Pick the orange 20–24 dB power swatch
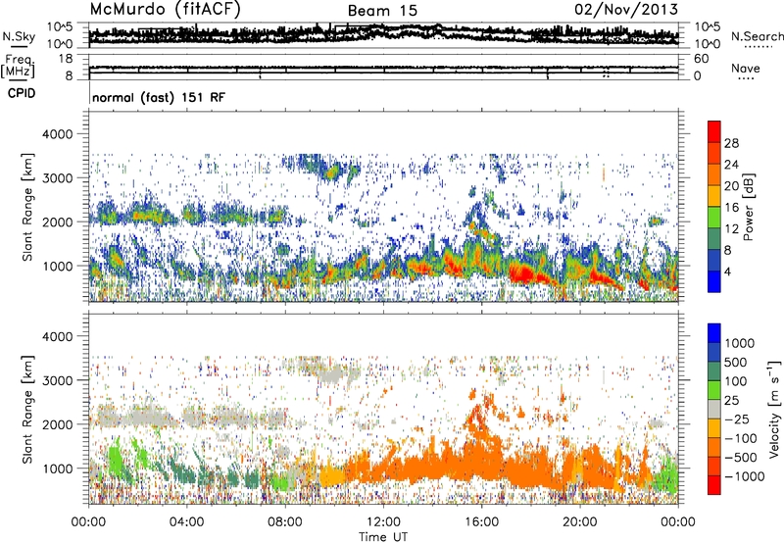Screen dimensions: 784x543 714,175
